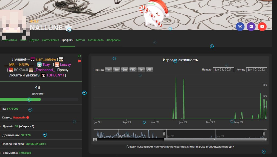277x157 pixels.
Task: Click the navigator scrollbar right arrow
Action: click(266, 140)
